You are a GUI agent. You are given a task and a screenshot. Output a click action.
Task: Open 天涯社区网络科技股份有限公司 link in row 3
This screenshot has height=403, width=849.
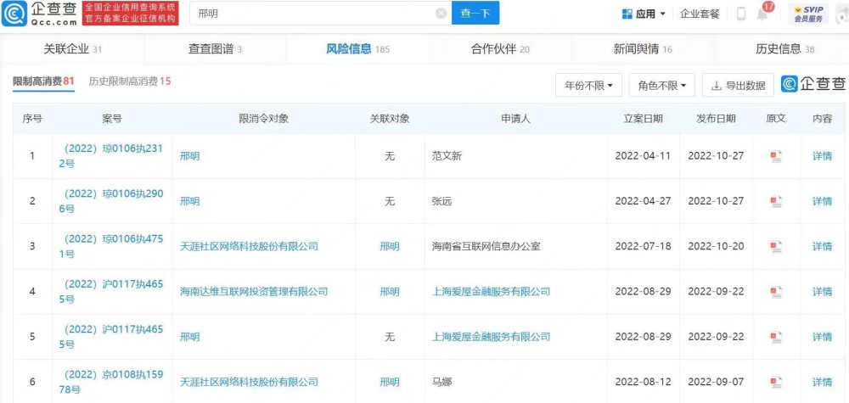(x=249, y=246)
